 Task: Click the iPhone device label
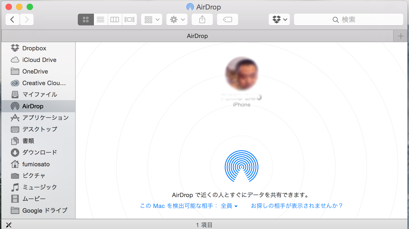(242, 105)
